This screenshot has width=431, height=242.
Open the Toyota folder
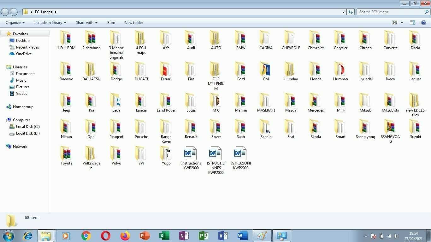coord(66,155)
